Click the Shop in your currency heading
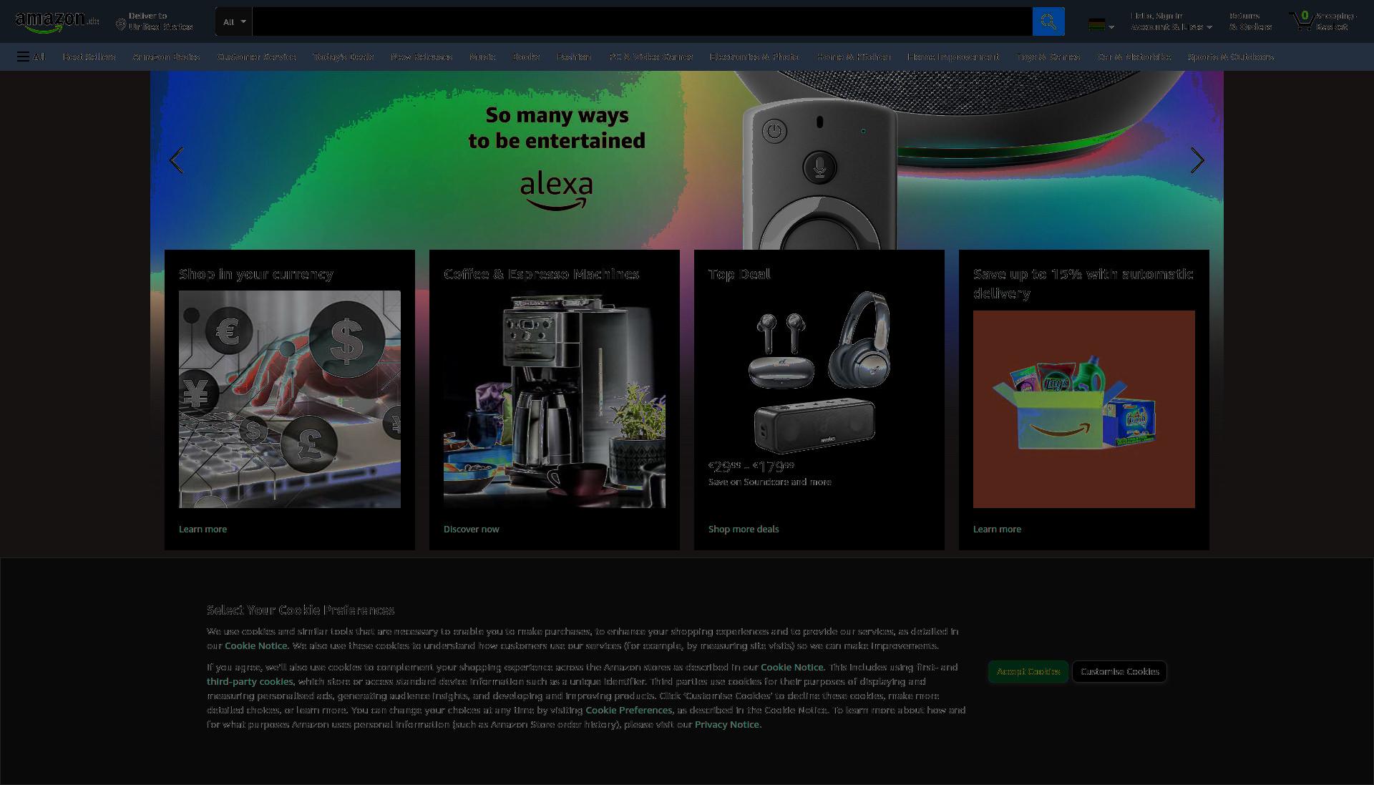Image resolution: width=1374 pixels, height=785 pixels. click(256, 274)
